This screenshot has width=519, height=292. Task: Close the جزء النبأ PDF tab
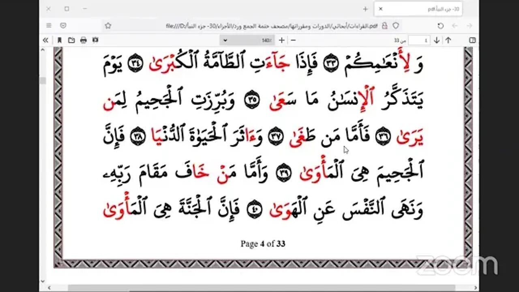(381, 9)
